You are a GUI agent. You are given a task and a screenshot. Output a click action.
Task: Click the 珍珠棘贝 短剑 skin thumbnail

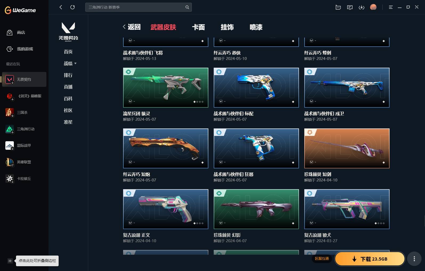click(347, 148)
